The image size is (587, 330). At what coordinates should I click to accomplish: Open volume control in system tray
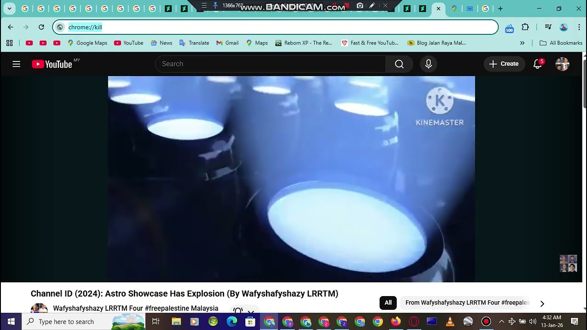point(532,321)
